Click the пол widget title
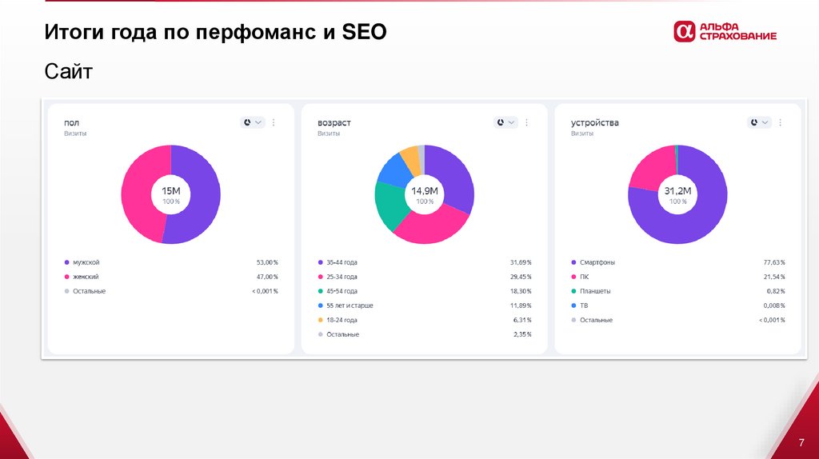 pos(71,122)
